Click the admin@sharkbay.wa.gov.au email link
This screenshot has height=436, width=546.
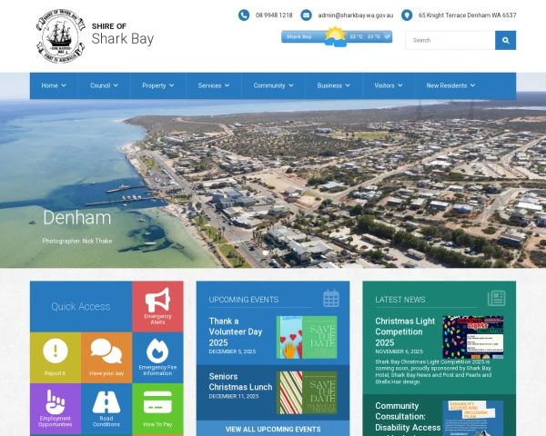click(356, 15)
